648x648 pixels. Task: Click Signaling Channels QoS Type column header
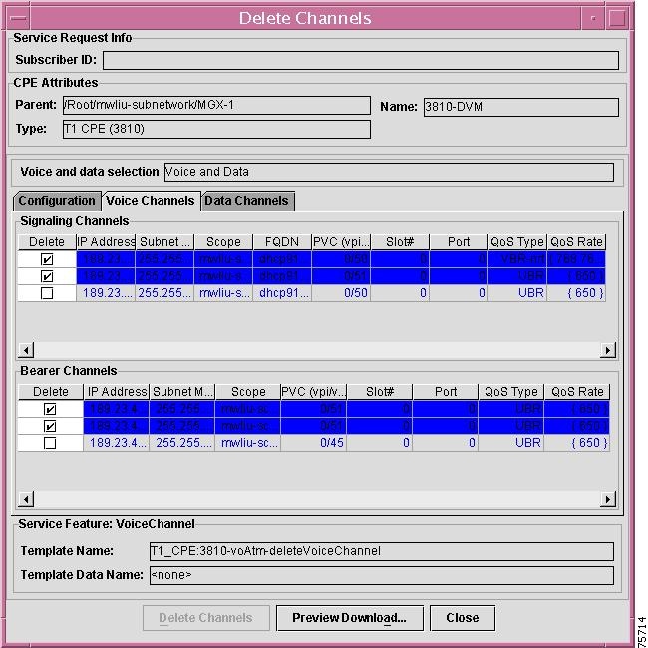517,242
